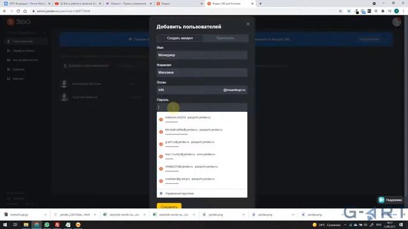Click the Yandex 360 logo
408x229 pixels.
coord(18,22)
